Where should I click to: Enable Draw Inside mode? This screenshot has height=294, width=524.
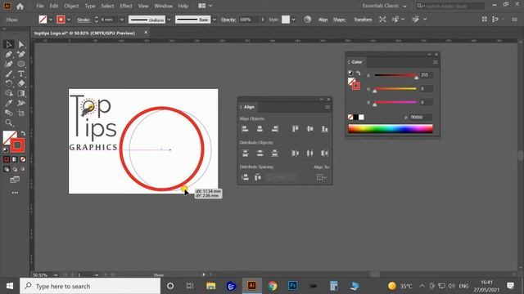click(23, 169)
